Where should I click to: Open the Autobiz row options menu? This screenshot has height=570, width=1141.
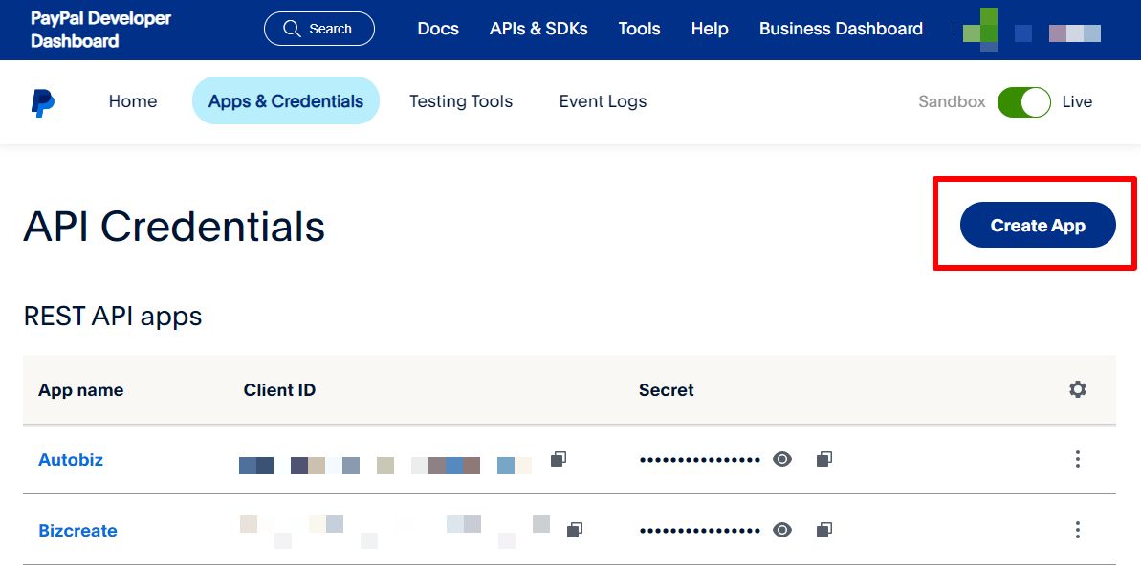(x=1078, y=459)
